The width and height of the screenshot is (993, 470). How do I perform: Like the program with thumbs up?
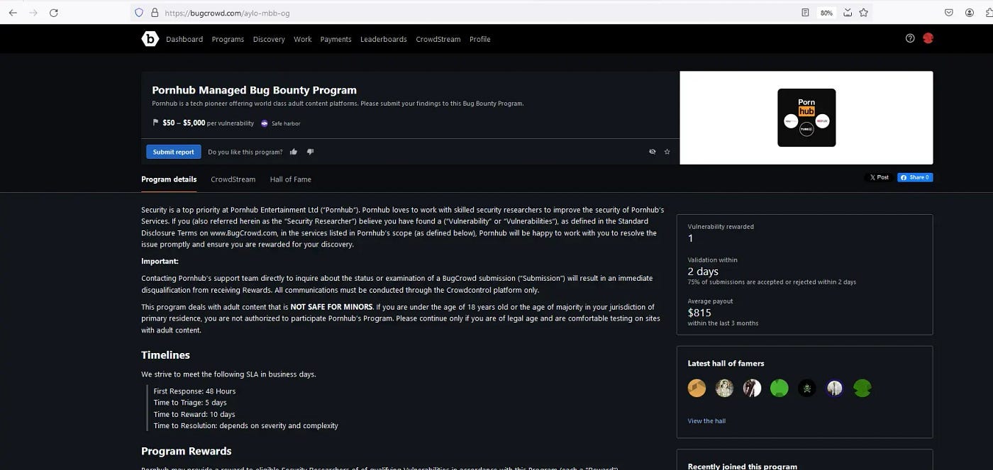tap(293, 152)
